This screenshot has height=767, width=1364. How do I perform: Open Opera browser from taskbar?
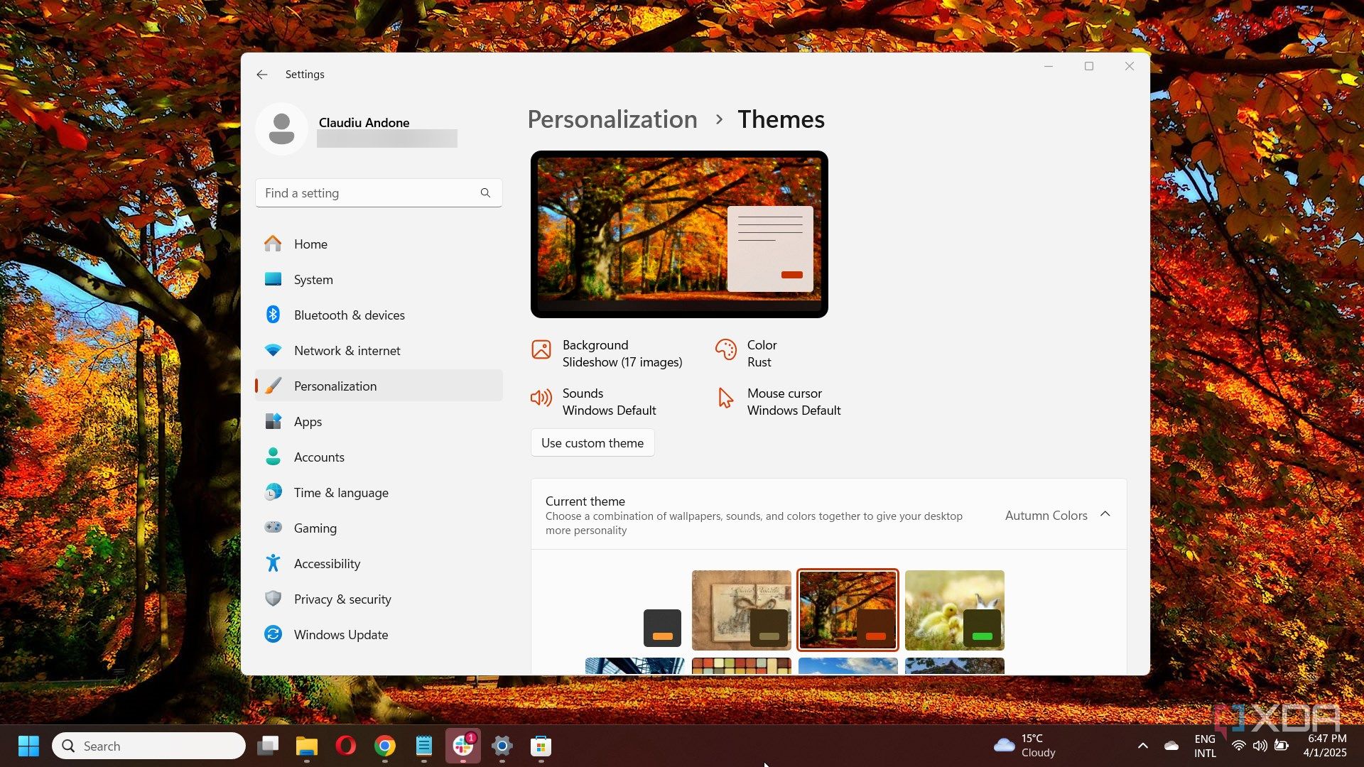click(x=346, y=746)
